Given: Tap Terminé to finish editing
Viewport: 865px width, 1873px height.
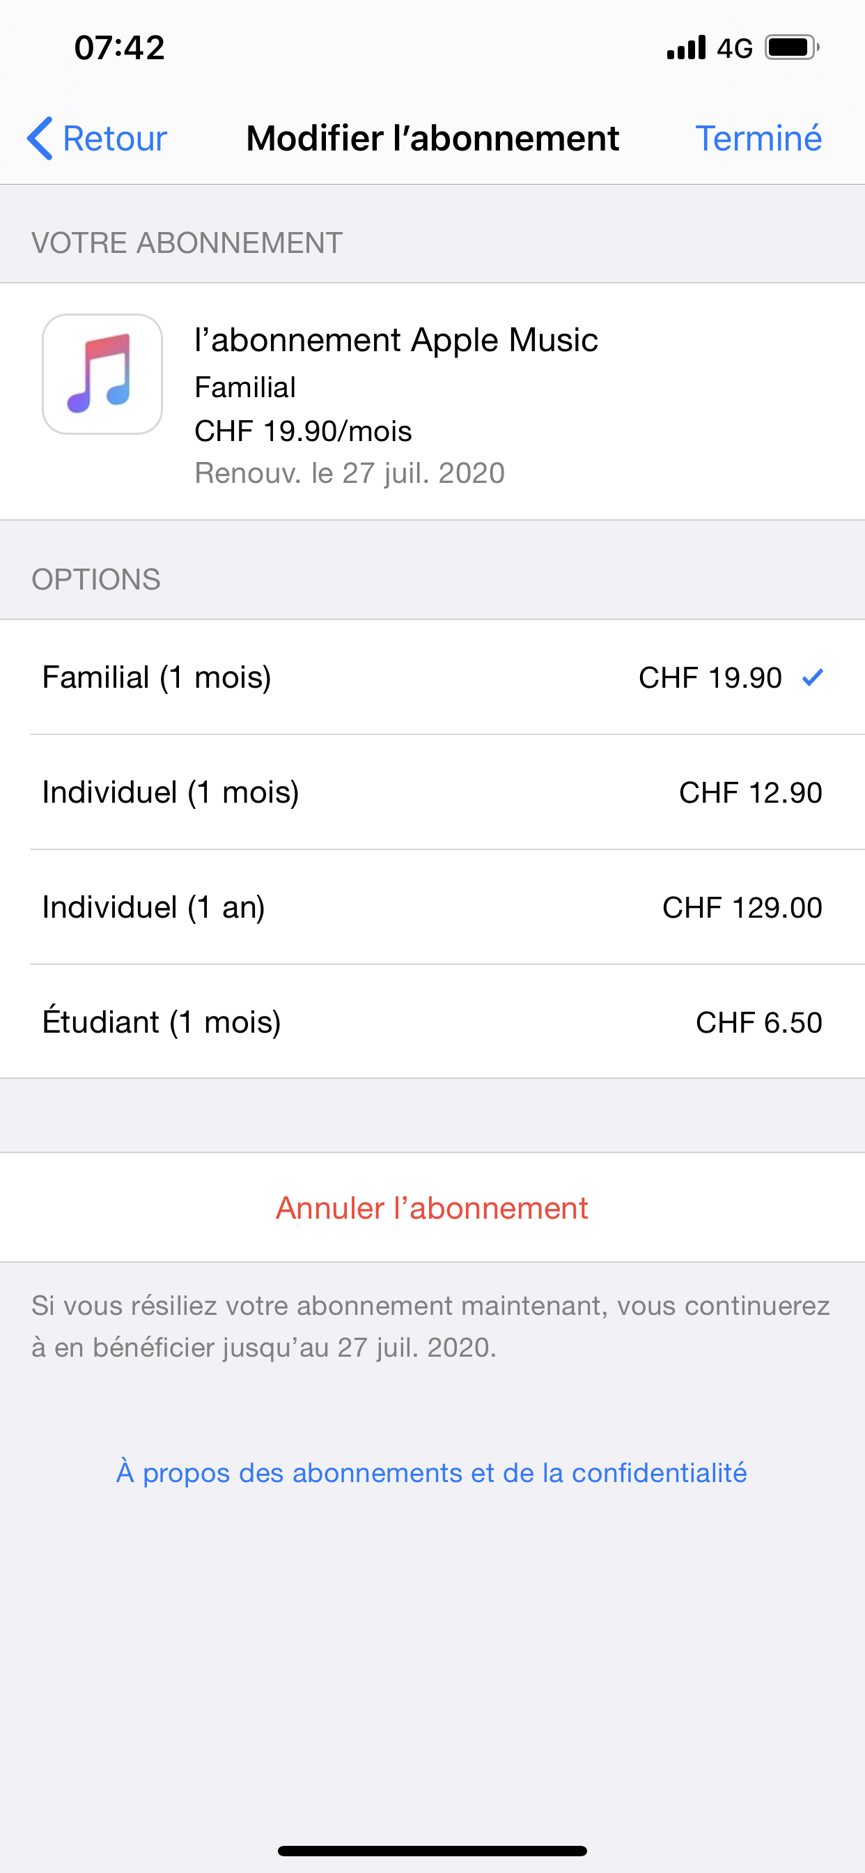Looking at the screenshot, I should click(x=758, y=138).
